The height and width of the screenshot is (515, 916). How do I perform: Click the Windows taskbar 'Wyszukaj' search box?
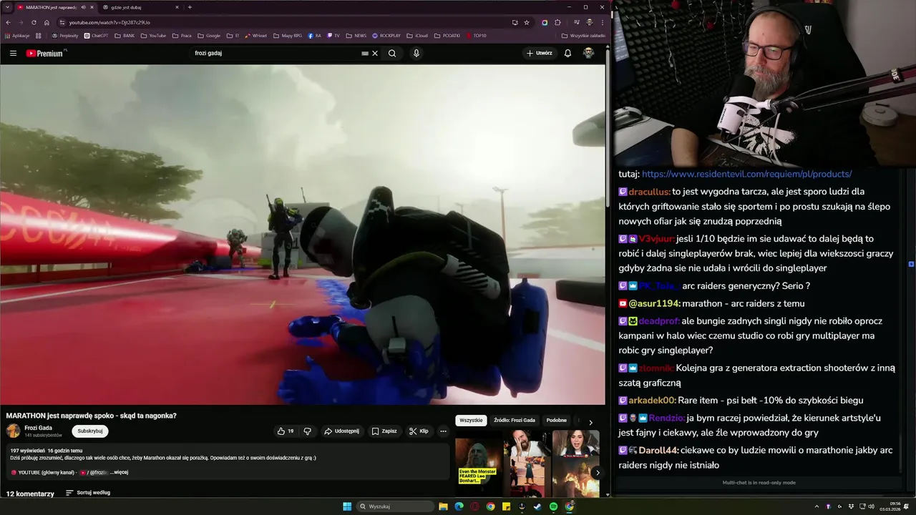click(395, 506)
